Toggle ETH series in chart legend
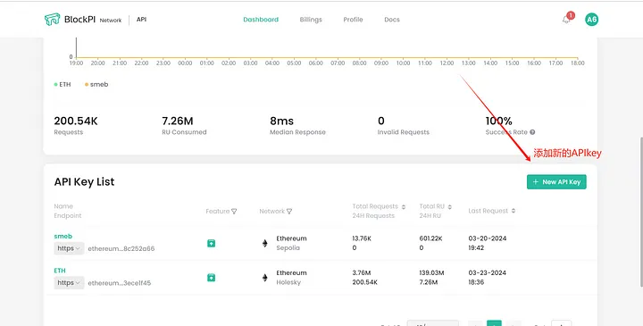 point(63,85)
